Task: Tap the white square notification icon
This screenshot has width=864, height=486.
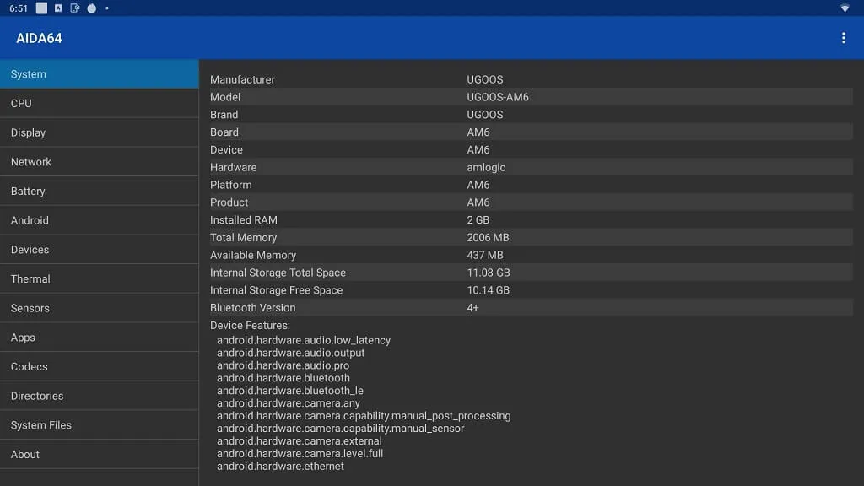Action: [41, 8]
